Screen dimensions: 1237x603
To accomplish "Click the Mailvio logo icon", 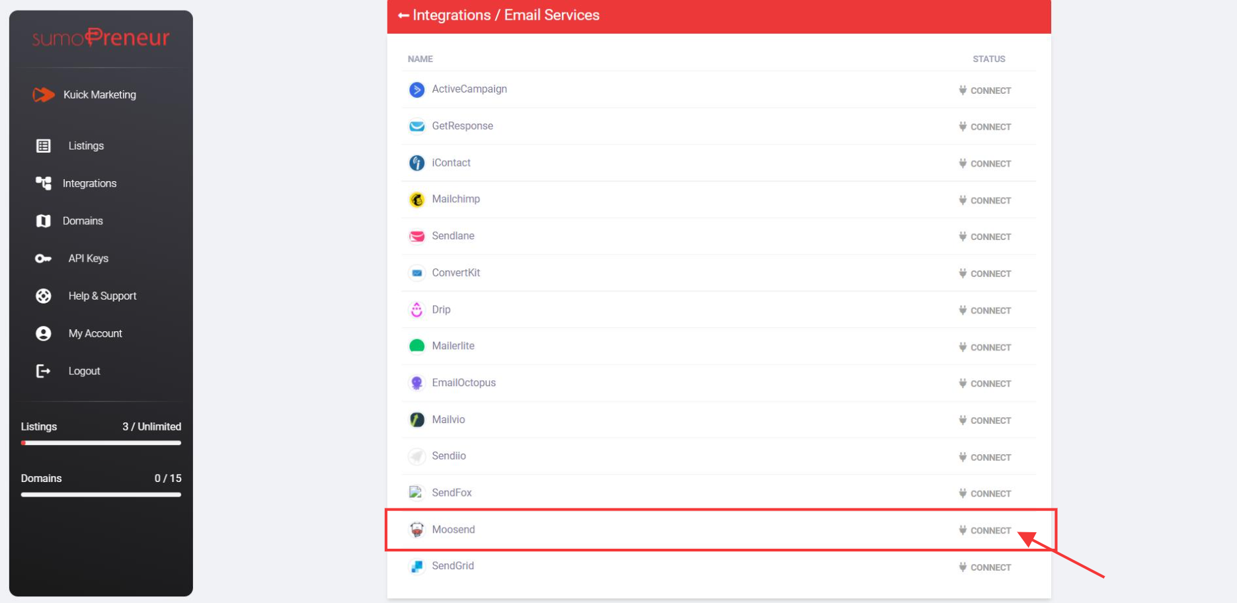I will [417, 420].
